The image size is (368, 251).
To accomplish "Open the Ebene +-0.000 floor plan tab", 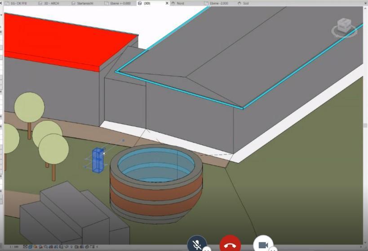I will tap(118, 3).
